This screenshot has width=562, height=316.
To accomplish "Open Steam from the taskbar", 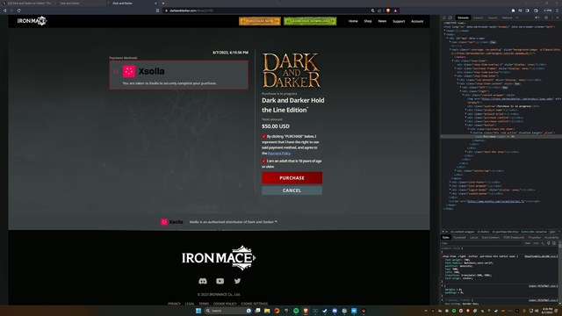I will (325, 311).
